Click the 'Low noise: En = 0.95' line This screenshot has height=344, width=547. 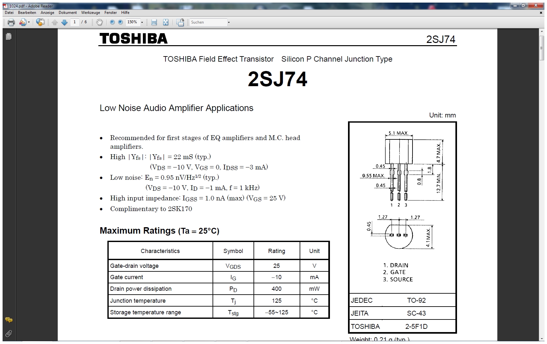point(164,177)
